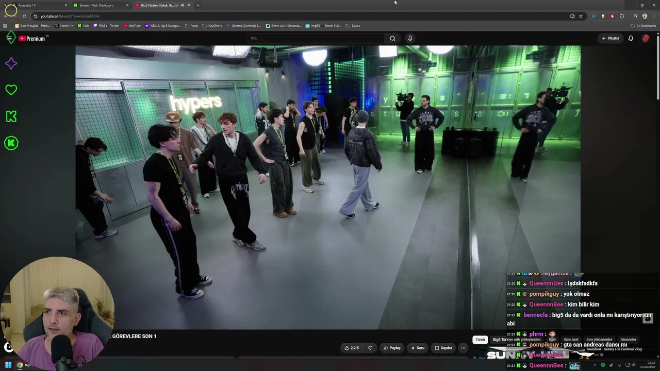Save the video with Kaydet
660x371 pixels.
[443, 348]
